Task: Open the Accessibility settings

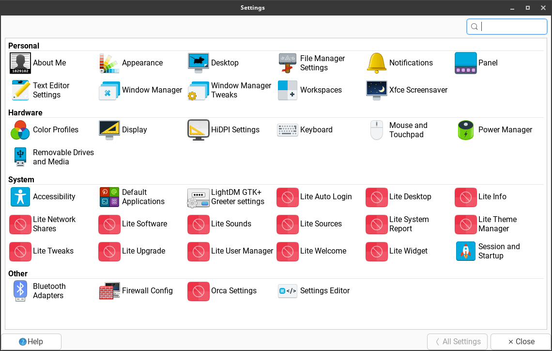Action: coord(20,197)
